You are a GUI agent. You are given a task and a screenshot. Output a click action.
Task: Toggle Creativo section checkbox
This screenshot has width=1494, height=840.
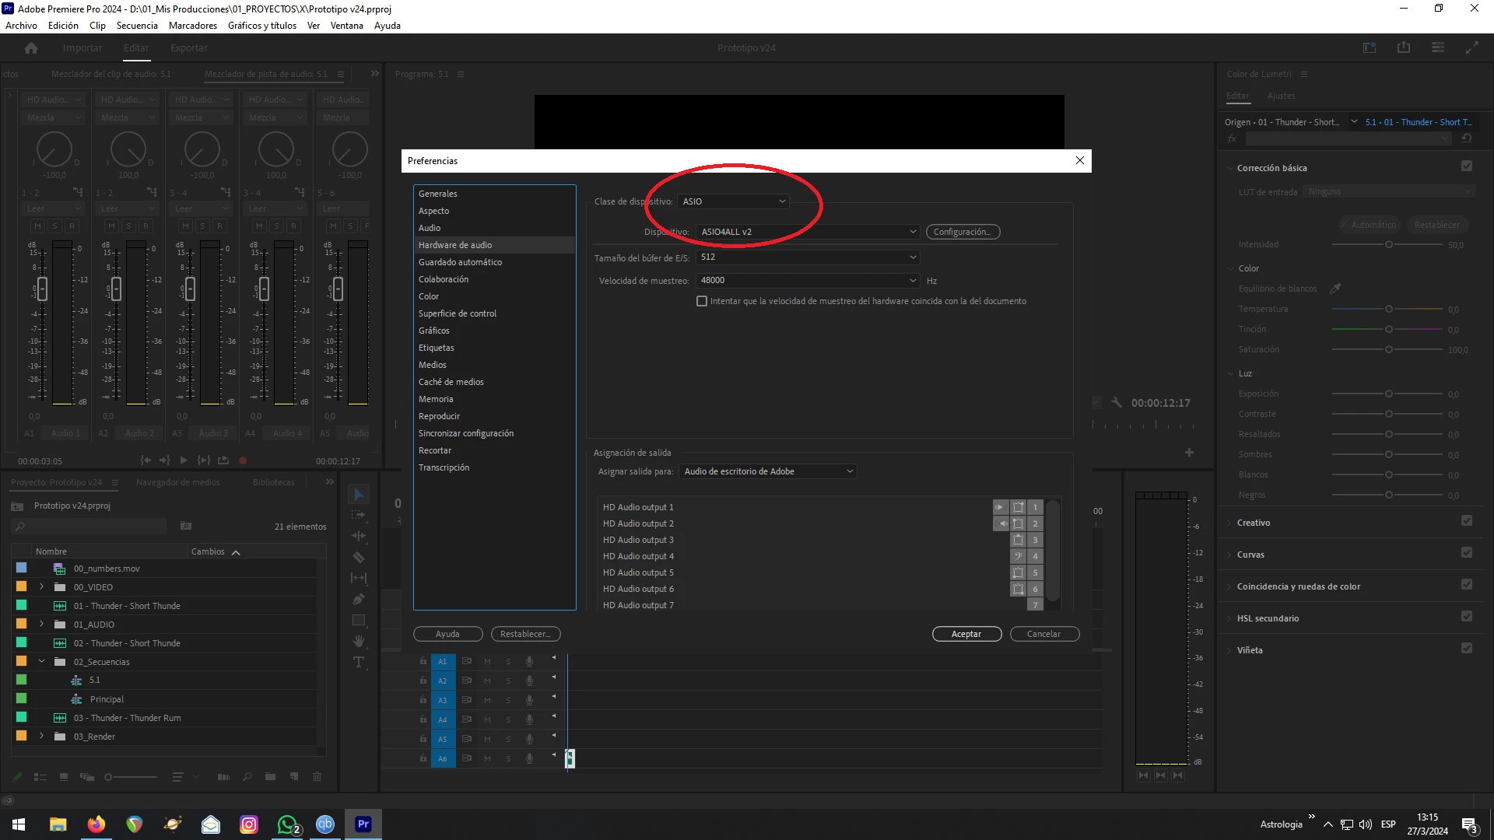[x=1467, y=521]
